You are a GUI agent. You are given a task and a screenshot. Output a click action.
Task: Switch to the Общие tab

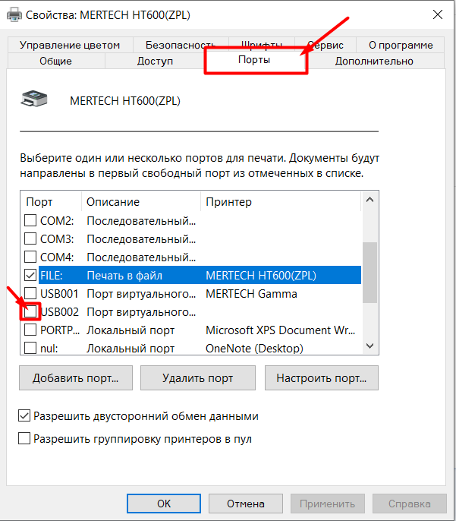tap(55, 61)
